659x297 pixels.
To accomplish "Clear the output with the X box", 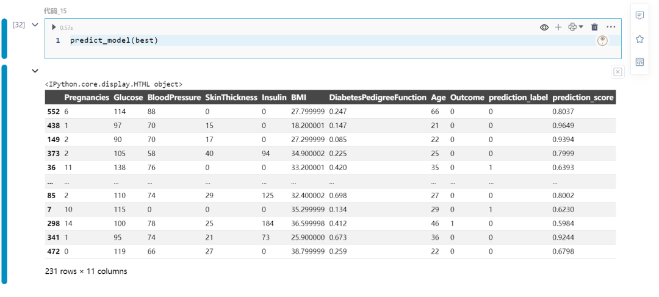I will (x=618, y=72).
